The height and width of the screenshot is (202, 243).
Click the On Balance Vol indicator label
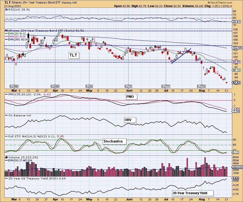(x=18, y=116)
